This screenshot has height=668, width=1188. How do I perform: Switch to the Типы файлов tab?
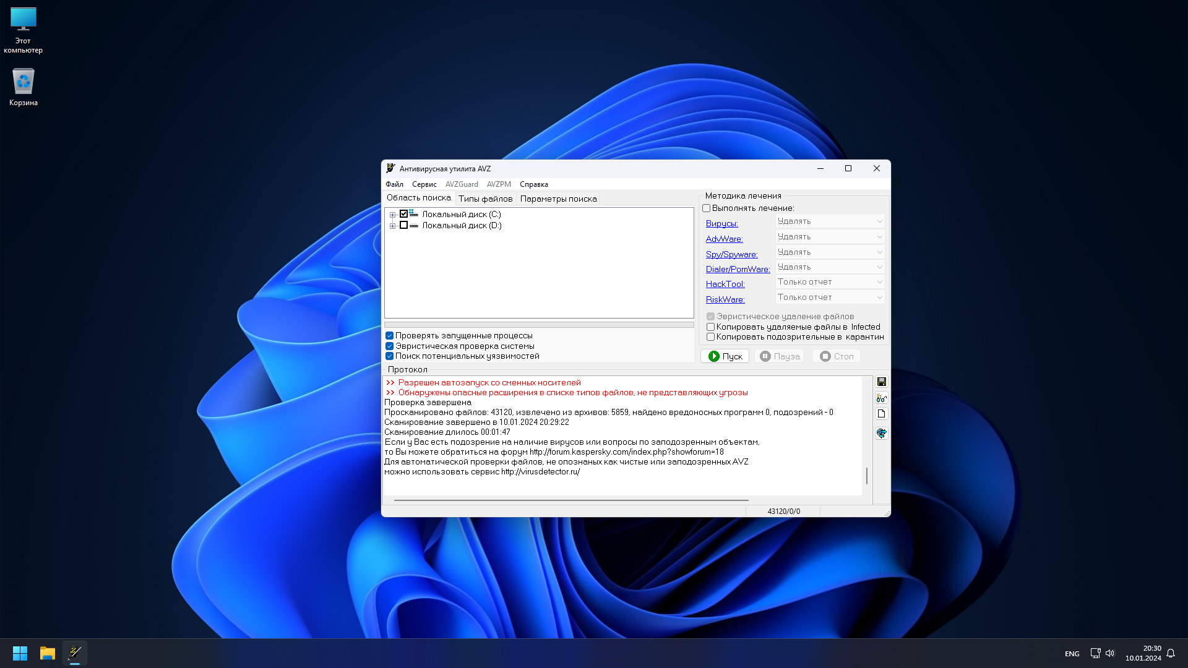(x=485, y=199)
